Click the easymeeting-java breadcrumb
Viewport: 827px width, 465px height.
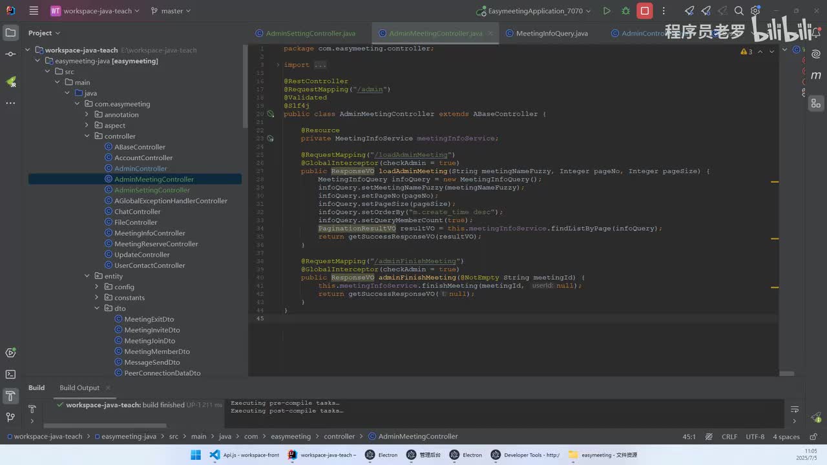coord(125,437)
